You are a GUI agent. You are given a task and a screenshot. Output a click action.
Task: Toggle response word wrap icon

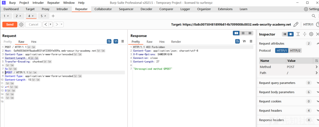[x=237, y=41]
